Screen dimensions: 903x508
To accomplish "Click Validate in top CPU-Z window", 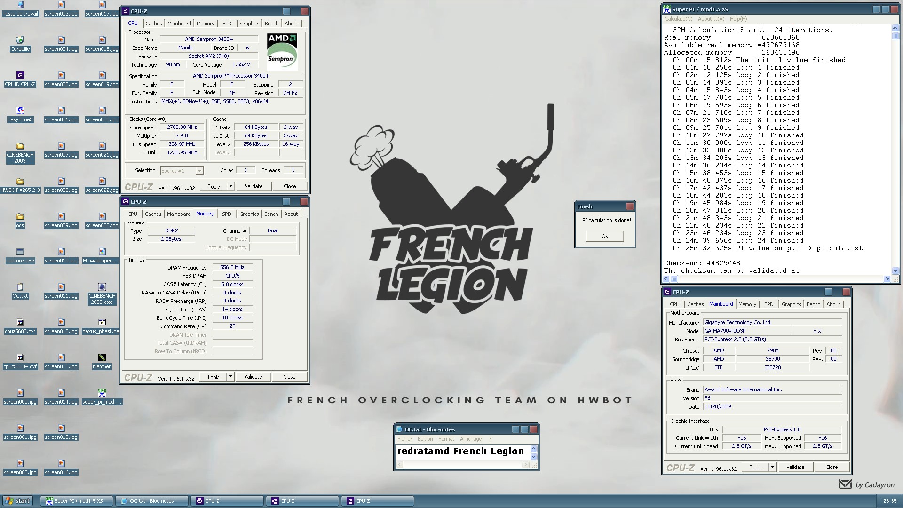I will (x=253, y=186).
